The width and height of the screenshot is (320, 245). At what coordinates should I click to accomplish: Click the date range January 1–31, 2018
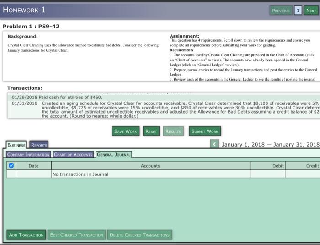click(271, 145)
